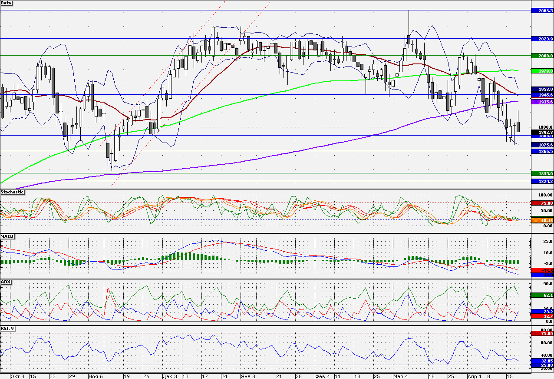Select the 1835.0 green level tag

coord(542,173)
